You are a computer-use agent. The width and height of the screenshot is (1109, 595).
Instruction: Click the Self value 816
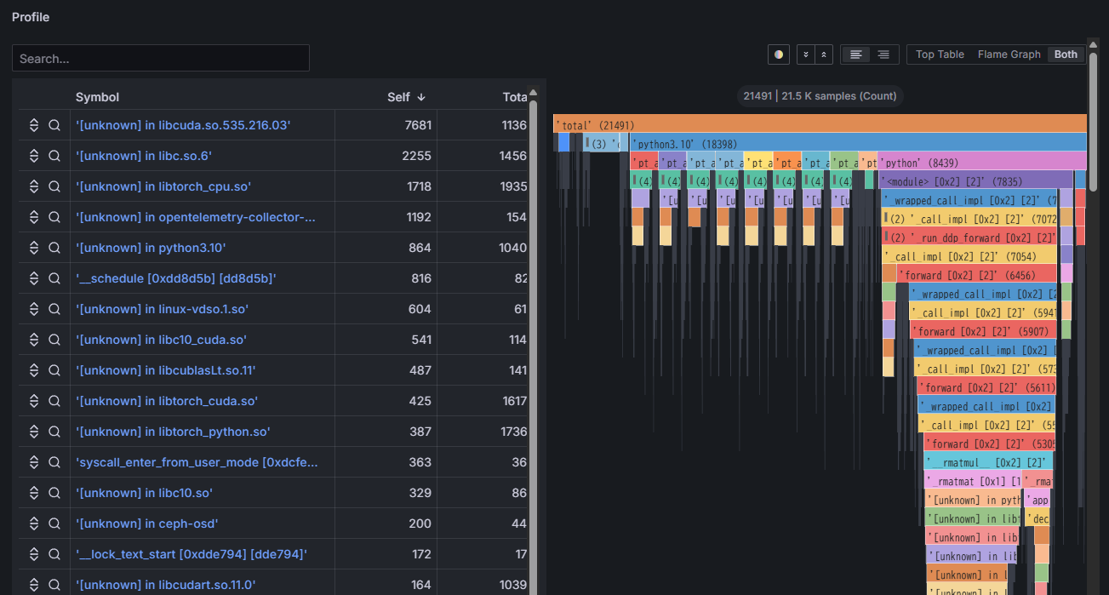pos(420,278)
